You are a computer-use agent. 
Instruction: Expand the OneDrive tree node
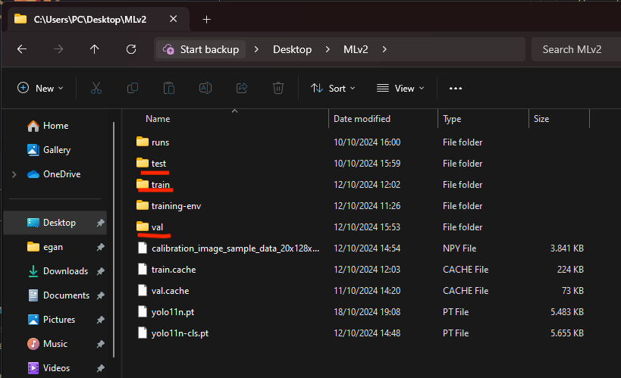[14, 174]
